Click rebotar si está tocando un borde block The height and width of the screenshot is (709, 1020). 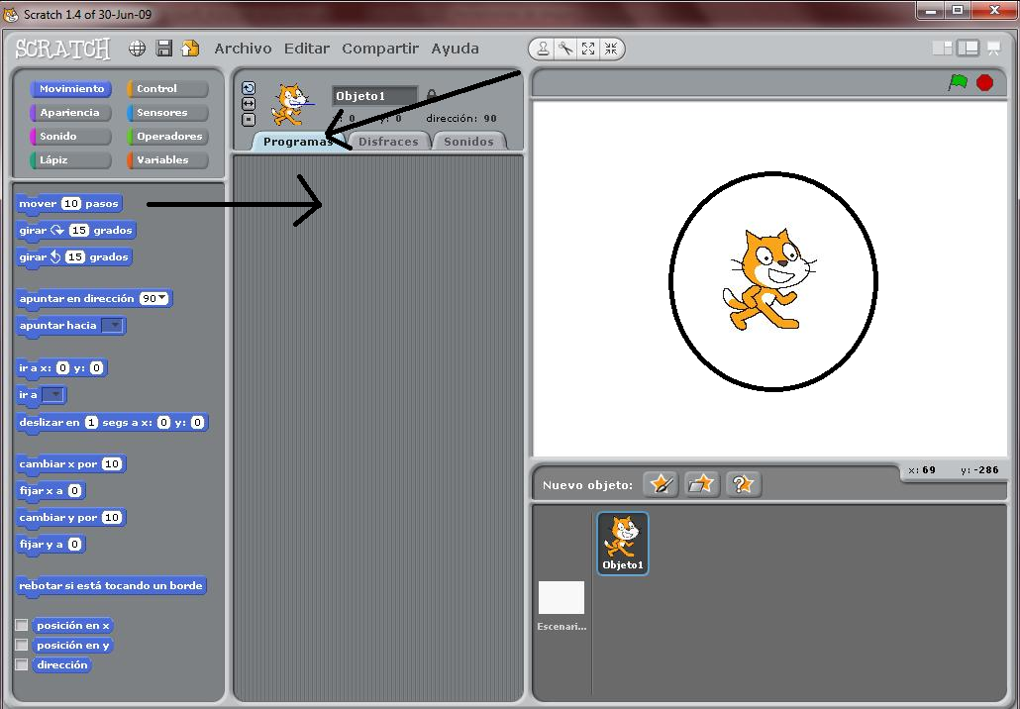click(111, 585)
